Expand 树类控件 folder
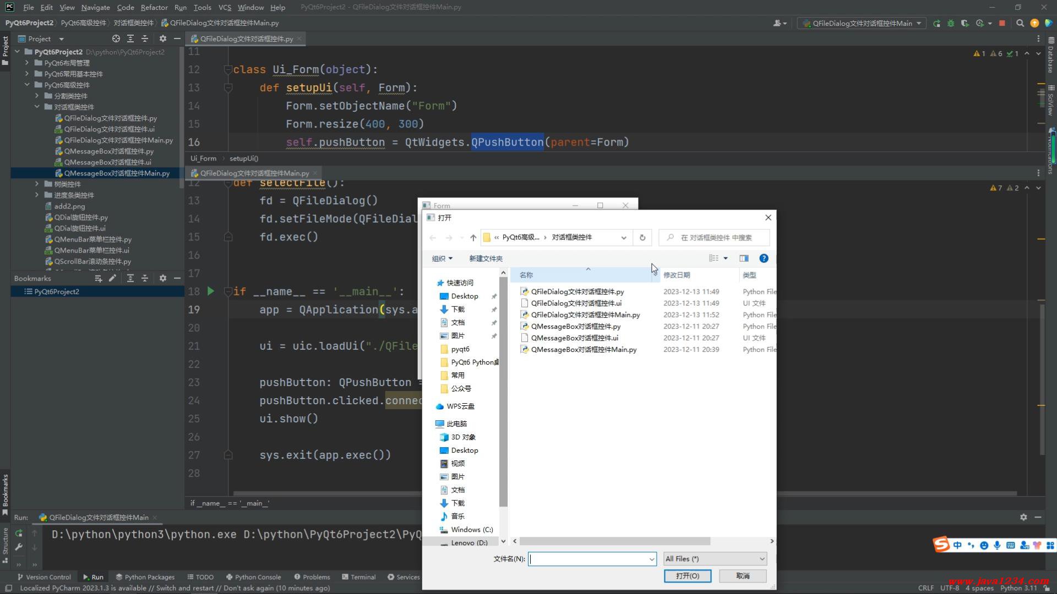The height and width of the screenshot is (594, 1057). [x=37, y=184]
